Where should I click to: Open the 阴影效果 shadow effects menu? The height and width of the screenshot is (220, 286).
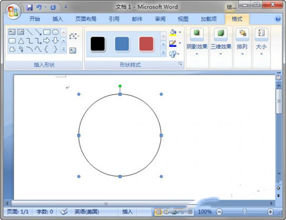[x=197, y=42]
